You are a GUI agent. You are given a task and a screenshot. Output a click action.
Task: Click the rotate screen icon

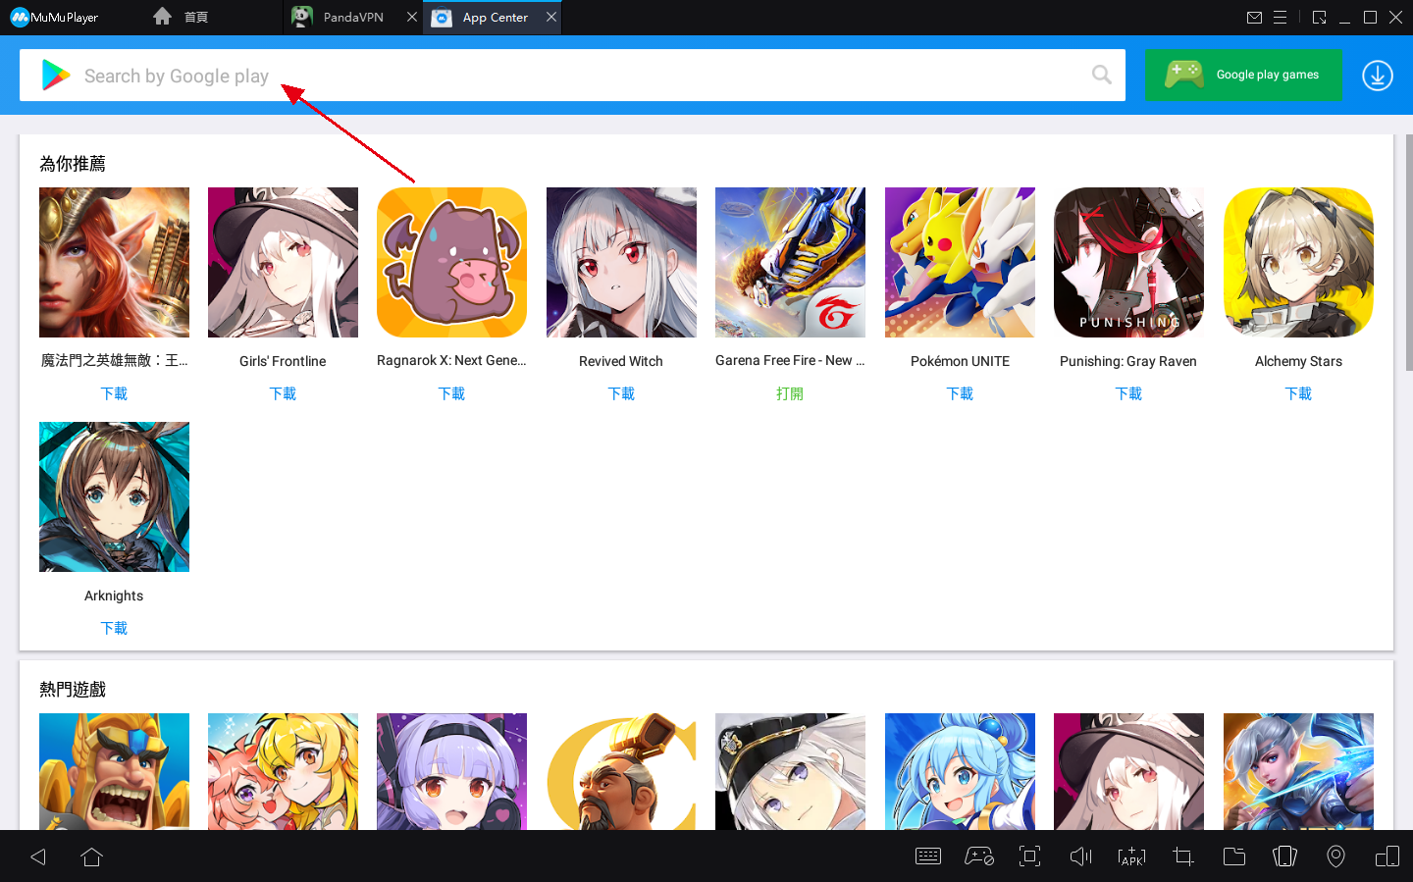1284,856
